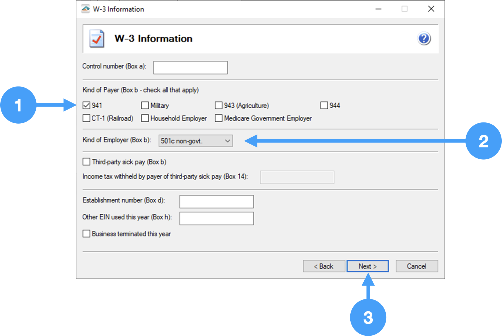502x336 pixels.
Task: Select 501c non-govt. in the employer dropdown
Action: pyautogui.click(x=191, y=141)
